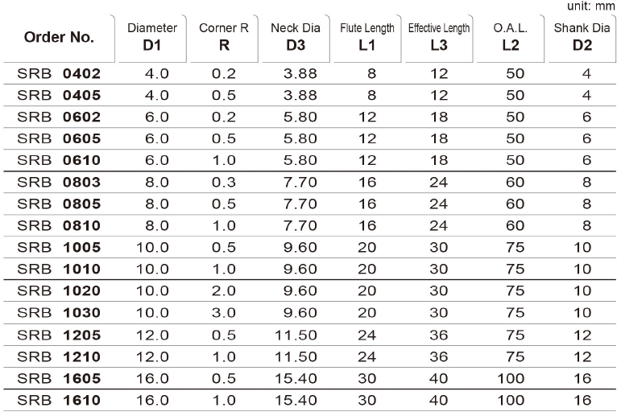Click the Shank Dia D2 header
Image resolution: width=621 pixels, height=420 pixels.
point(582,37)
